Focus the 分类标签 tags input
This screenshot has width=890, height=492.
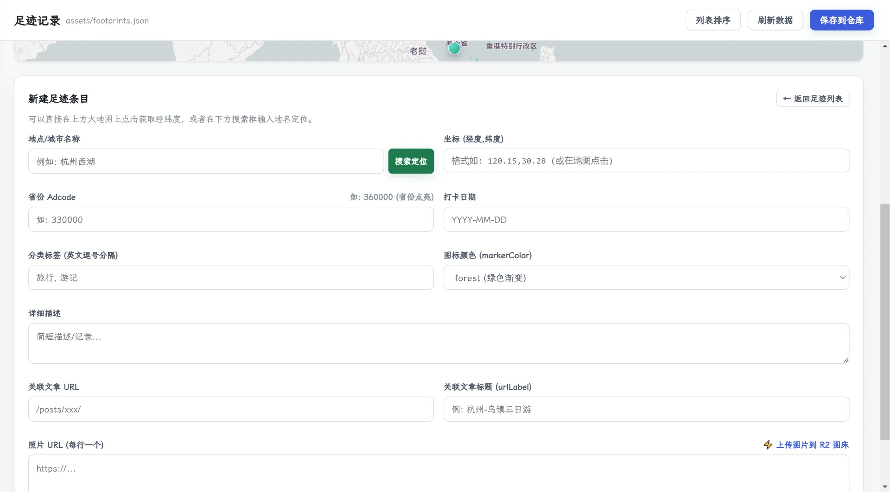(x=231, y=278)
